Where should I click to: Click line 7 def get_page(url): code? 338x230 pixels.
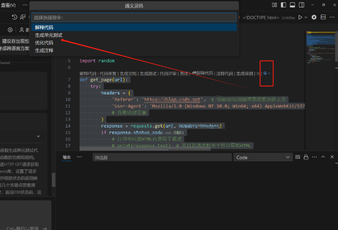click(x=104, y=80)
